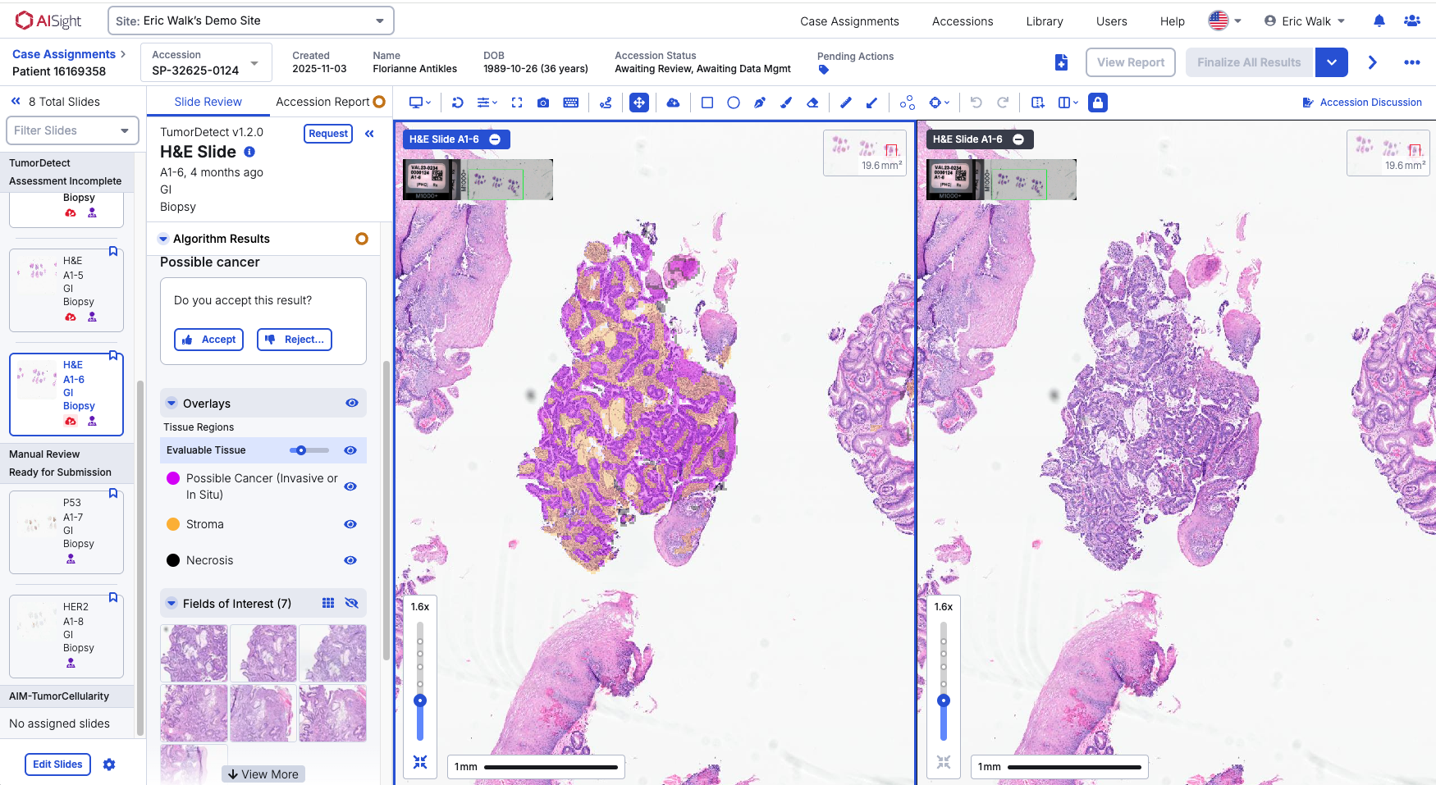
Task: Select the ruler measurement tool
Action: [845, 103]
